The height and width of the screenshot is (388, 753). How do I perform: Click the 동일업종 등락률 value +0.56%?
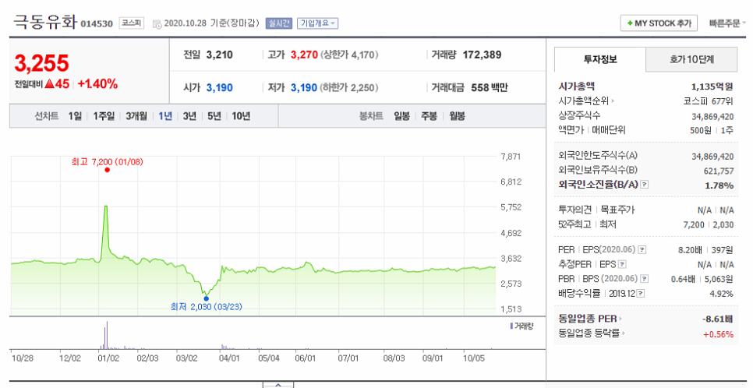[x=718, y=335]
